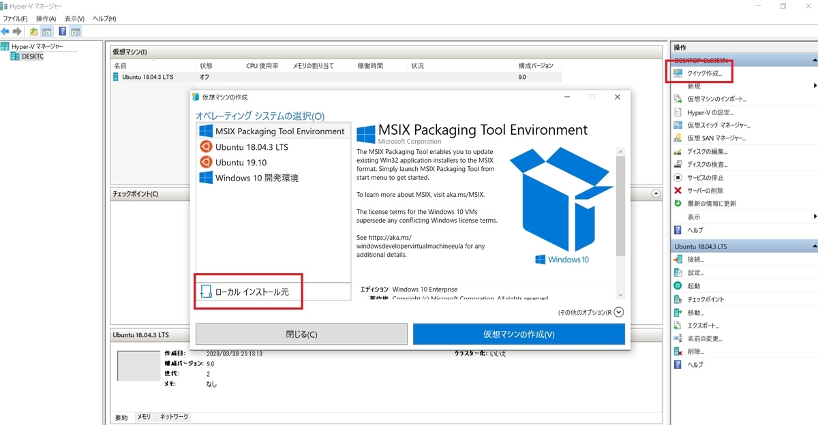Switch to the ネットワーク tab
The width and height of the screenshot is (818, 425).
(174, 416)
